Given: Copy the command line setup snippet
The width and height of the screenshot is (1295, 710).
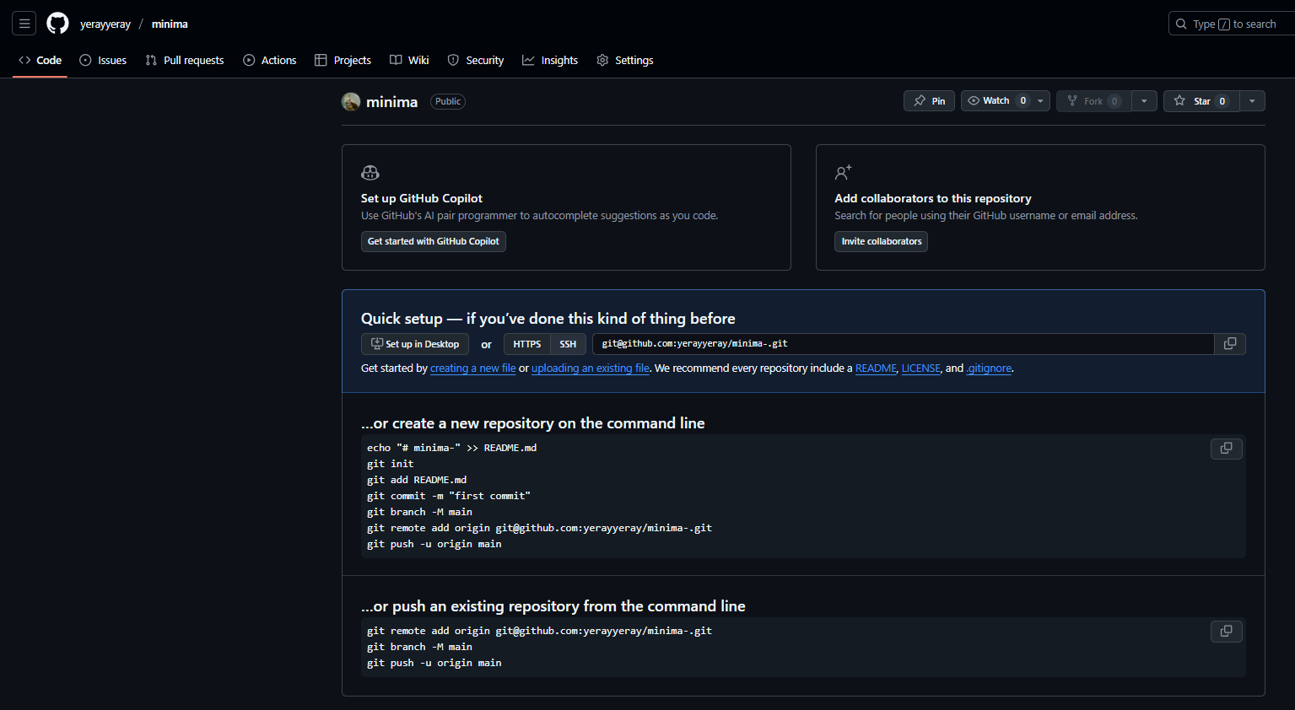Looking at the screenshot, I should (x=1226, y=449).
